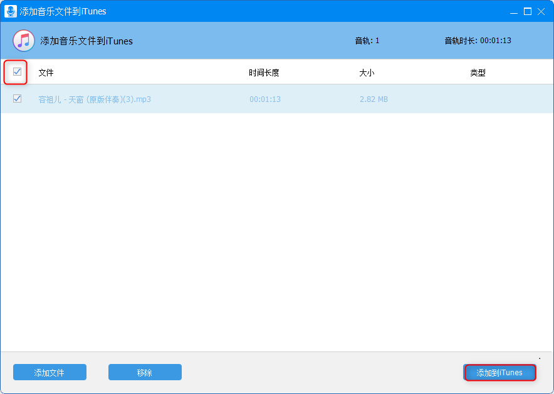Click the 00:01:13 duration cell in file row
Viewport: 554px width, 394px height.
click(x=265, y=99)
